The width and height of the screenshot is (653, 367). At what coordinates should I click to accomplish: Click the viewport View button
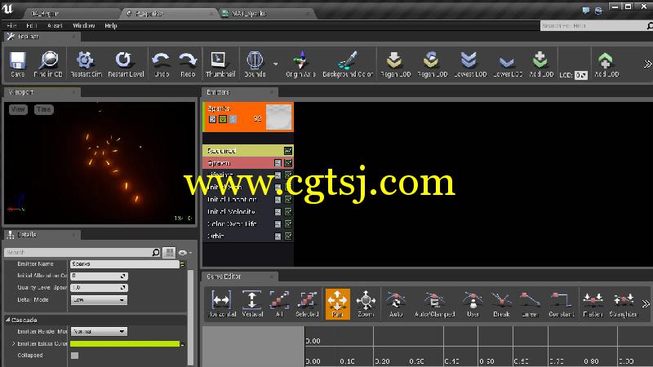click(x=18, y=109)
